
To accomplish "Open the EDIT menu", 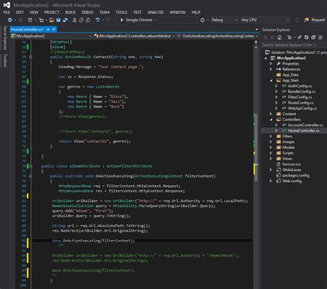I will click(20, 12).
